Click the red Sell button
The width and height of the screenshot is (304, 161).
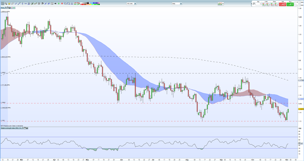coord(283,4)
